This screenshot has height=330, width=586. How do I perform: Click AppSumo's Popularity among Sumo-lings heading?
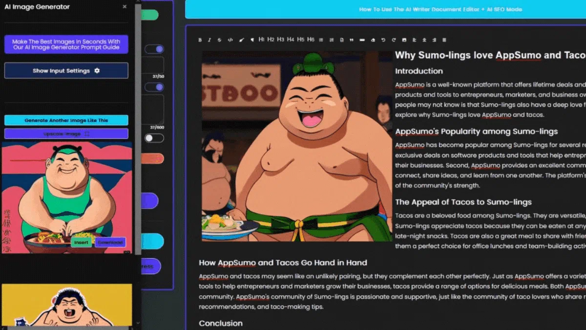coord(476,131)
